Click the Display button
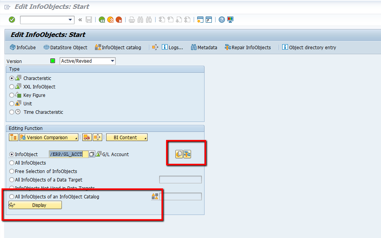The width and height of the screenshot is (381, 238). [35, 205]
